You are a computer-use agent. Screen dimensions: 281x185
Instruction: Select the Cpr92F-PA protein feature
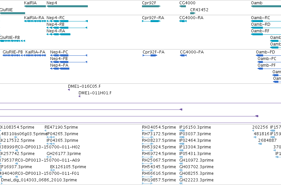click(x=150, y=55)
